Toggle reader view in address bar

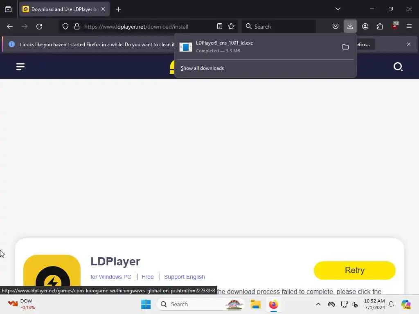[220, 27]
